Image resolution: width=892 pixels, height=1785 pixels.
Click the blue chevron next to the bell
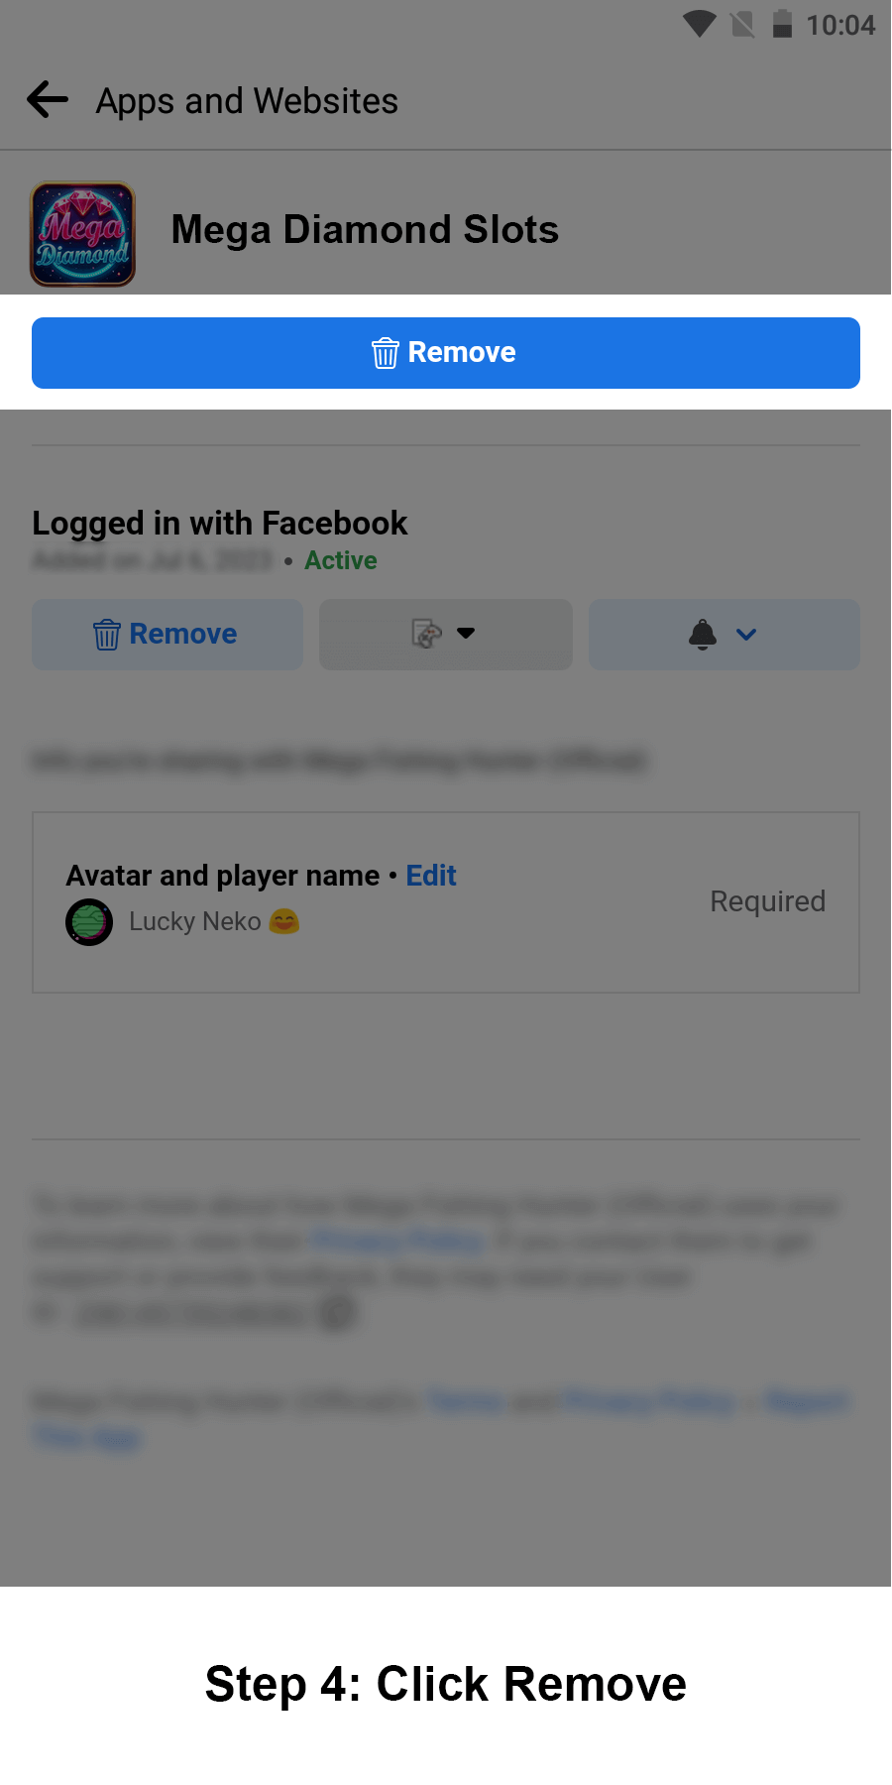click(746, 635)
